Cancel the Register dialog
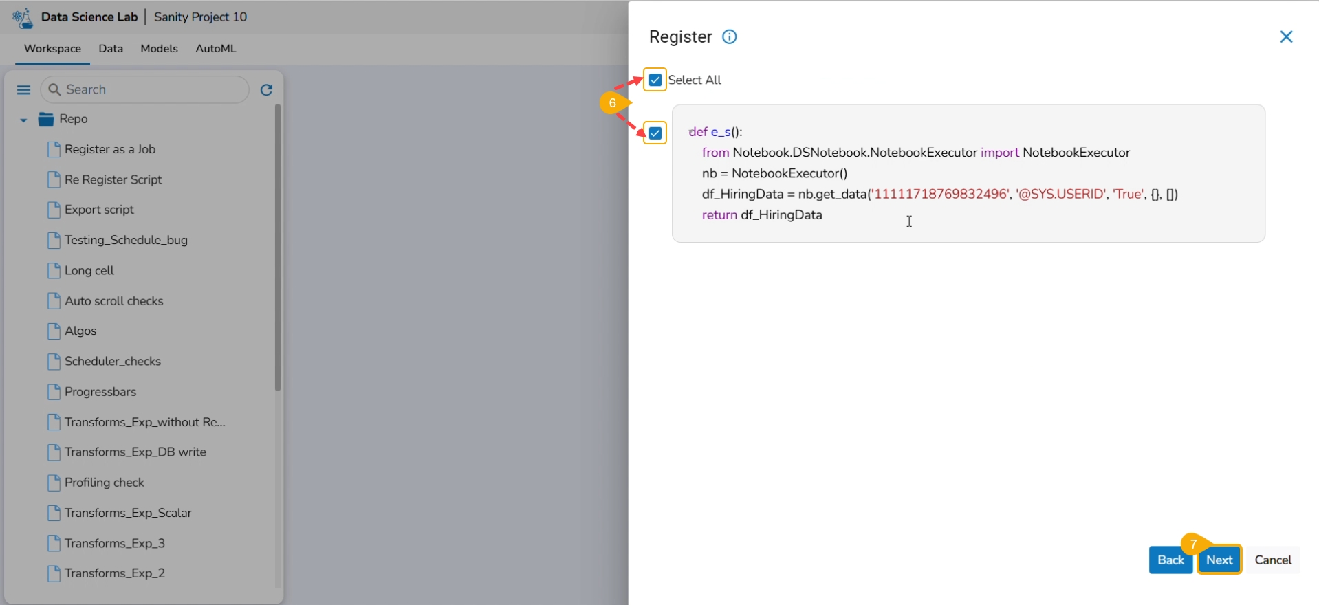Screen dimensions: 1319x605 [x=1273, y=560]
